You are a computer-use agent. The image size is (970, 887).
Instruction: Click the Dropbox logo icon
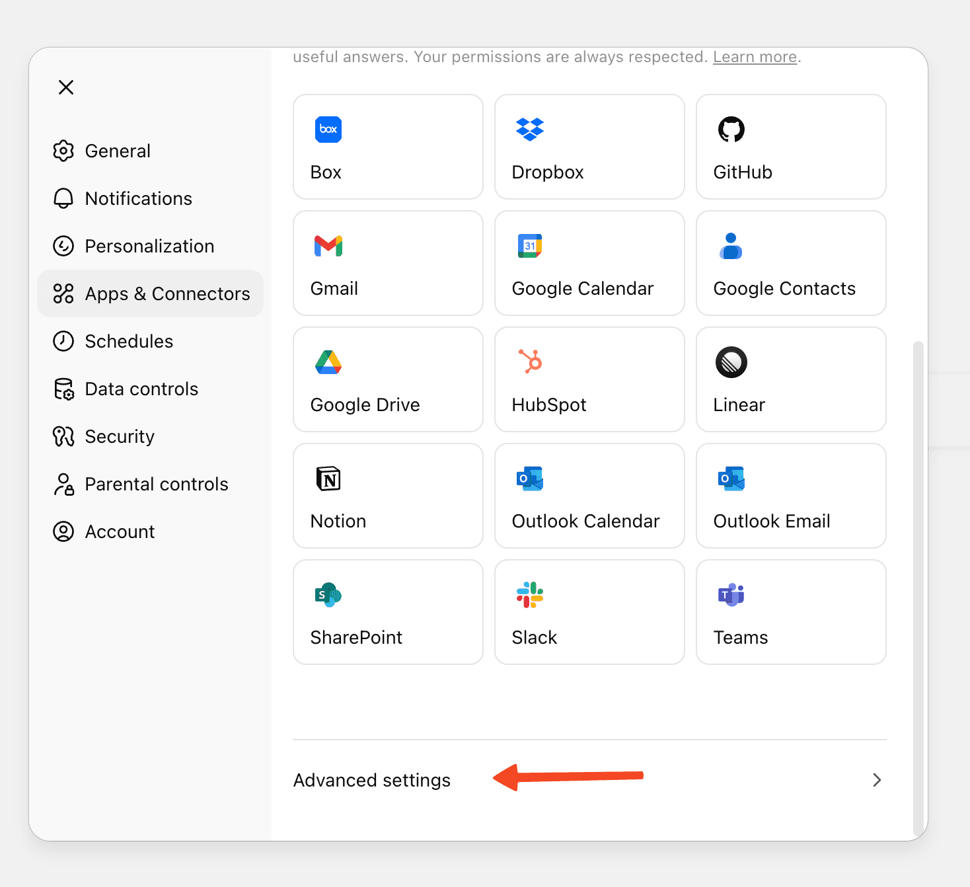(530, 130)
